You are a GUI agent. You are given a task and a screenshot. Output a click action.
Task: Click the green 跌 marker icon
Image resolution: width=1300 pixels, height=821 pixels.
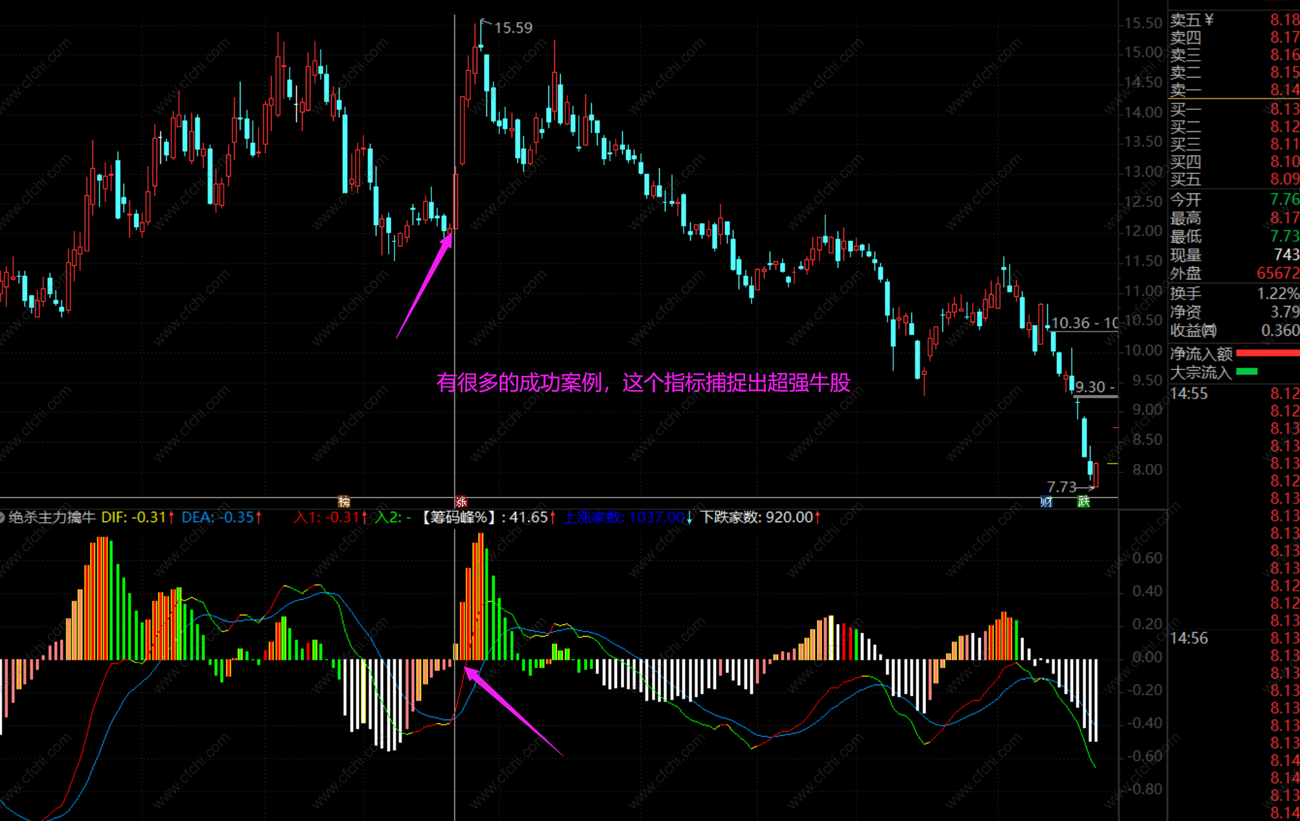1083,501
